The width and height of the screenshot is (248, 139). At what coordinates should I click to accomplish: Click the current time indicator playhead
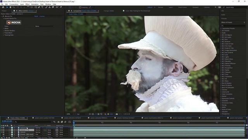point(74,123)
